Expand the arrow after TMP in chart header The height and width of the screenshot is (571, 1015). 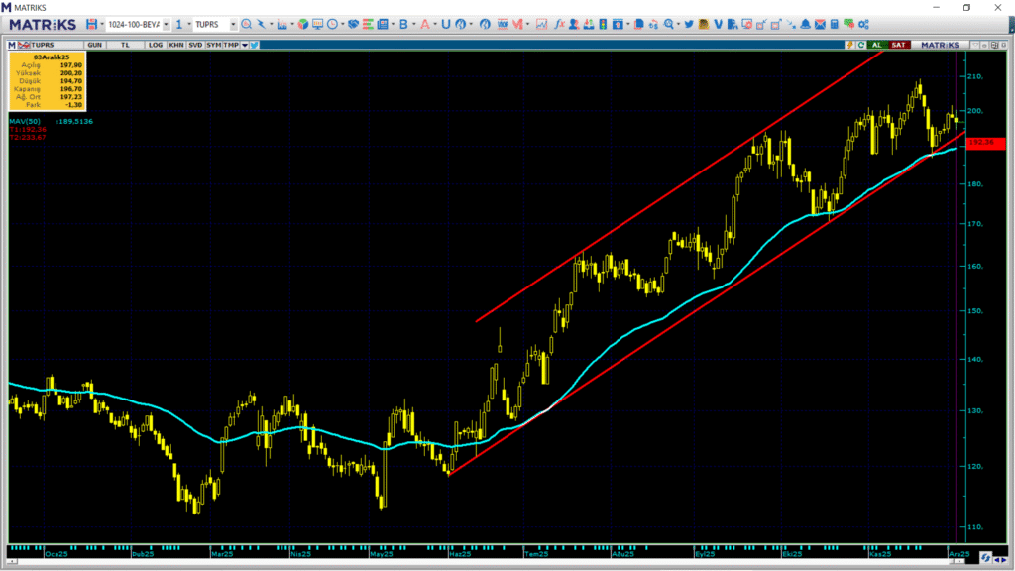[243, 45]
